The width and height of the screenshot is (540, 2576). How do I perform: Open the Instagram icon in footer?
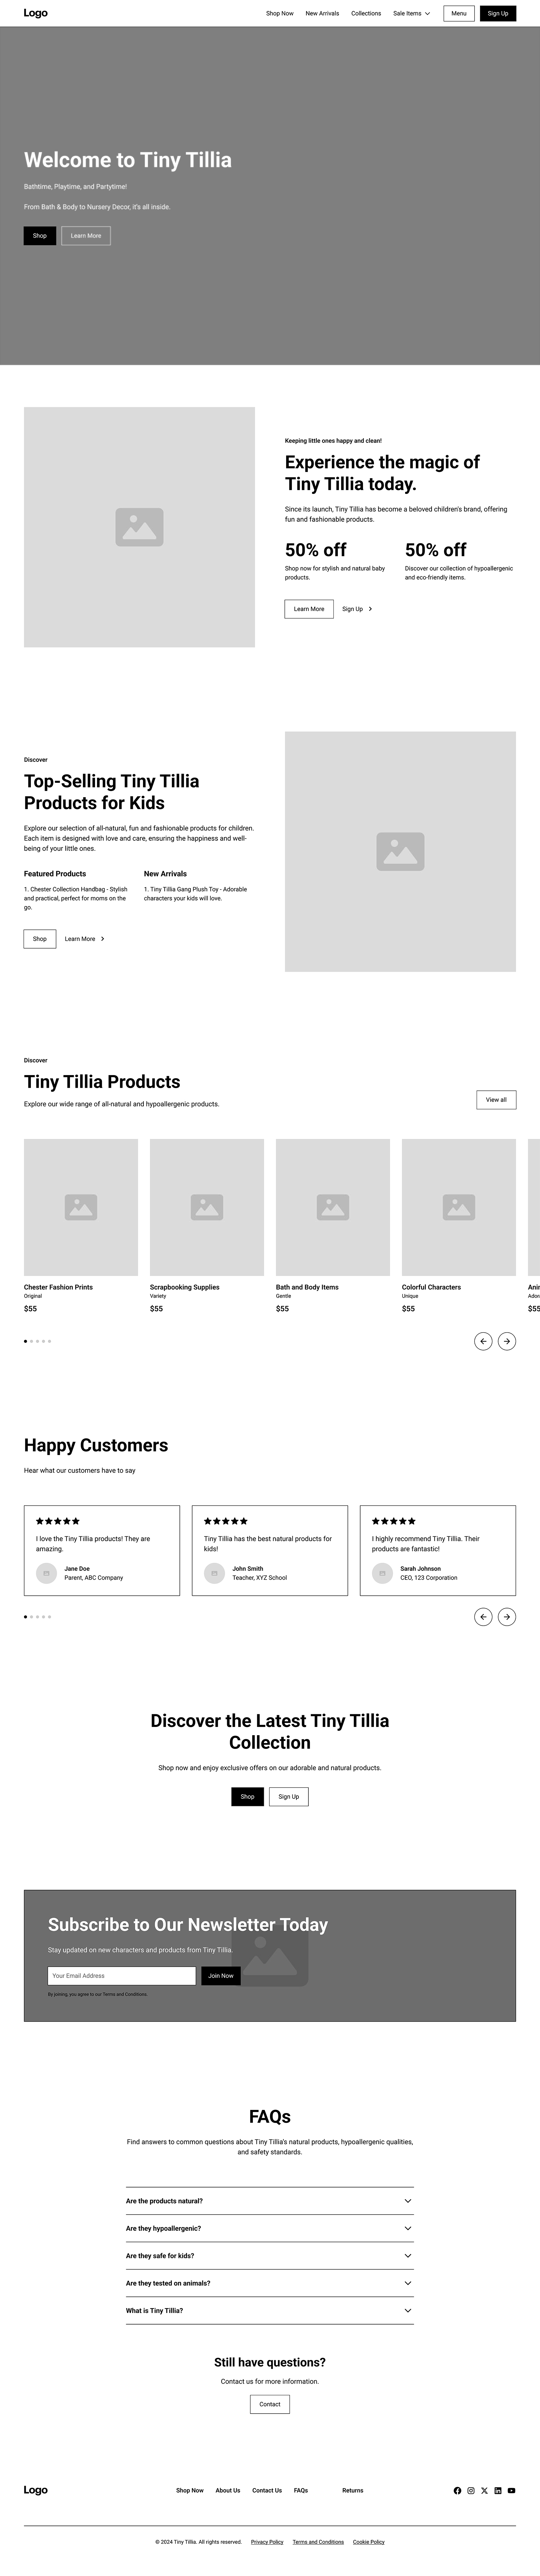(x=471, y=2490)
